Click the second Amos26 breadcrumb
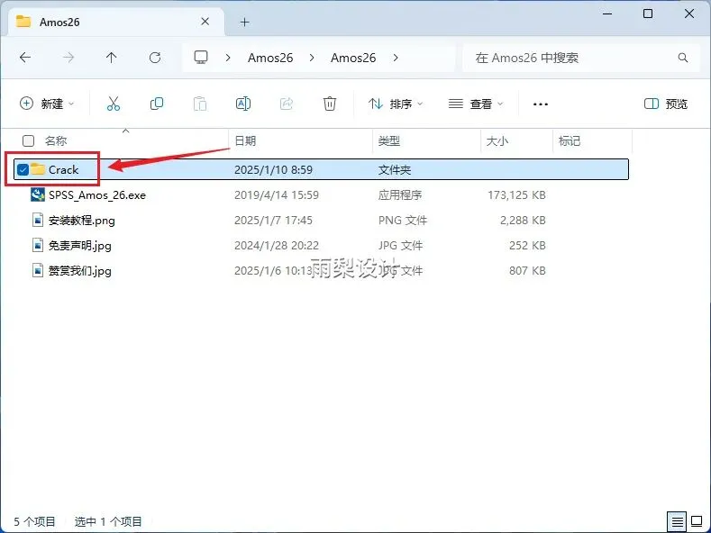Screen dimensions: 711x533 tap(353, 58)
